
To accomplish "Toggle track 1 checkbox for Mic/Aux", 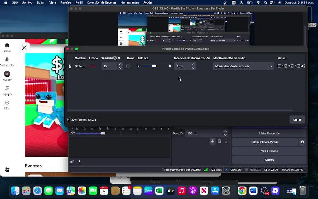I will tap(279, 66).
